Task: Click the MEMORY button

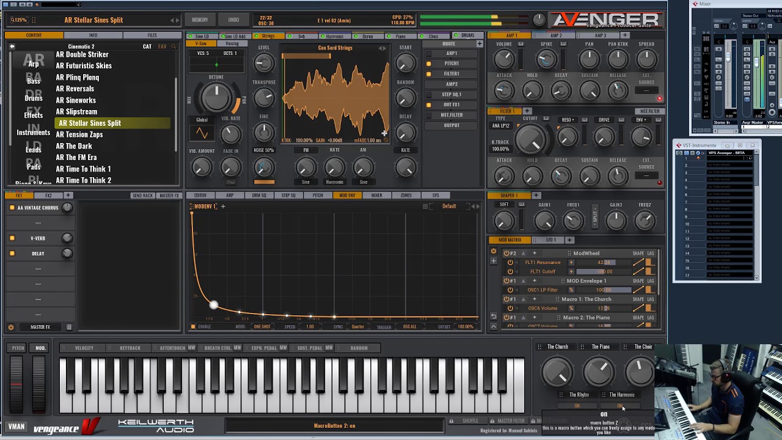Action: coord(200,20)
